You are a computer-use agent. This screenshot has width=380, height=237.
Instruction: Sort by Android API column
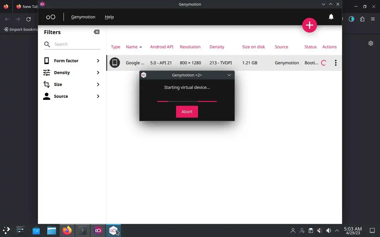pos(162,47)
